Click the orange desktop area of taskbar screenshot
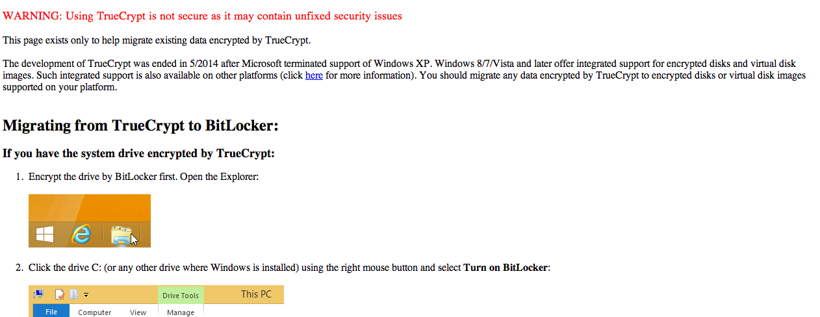 pyautogui.click(x=90, y=207)
